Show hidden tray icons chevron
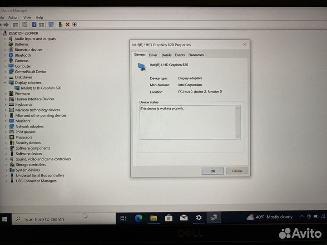 coord(302,216)
